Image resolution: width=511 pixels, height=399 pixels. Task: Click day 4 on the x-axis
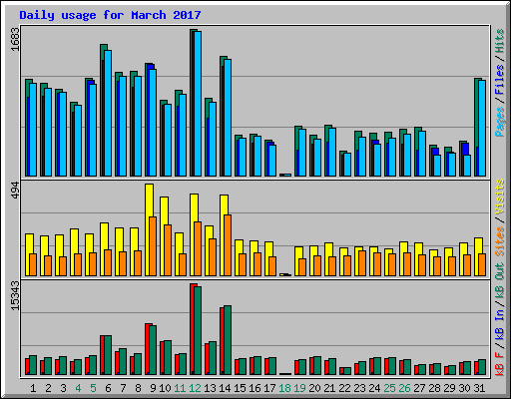click(78, 388)
